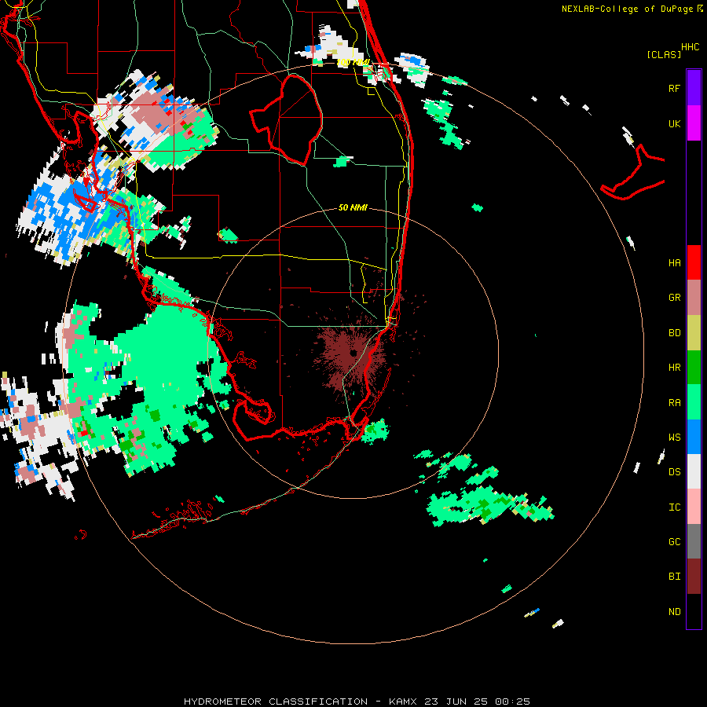Click the IC legend label
The image size is (707, 707).
click(674, 507)
